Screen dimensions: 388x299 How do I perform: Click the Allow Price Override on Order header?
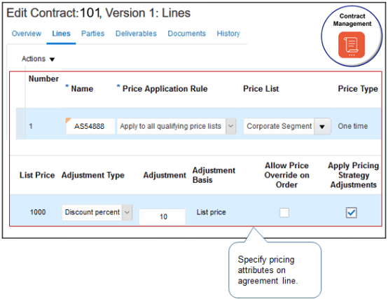click(x=286, y=175)
